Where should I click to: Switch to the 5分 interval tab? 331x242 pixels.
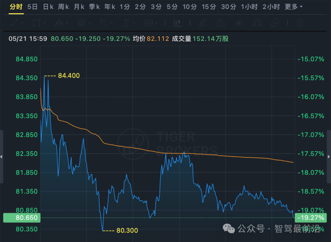click(x=172, y=7)
